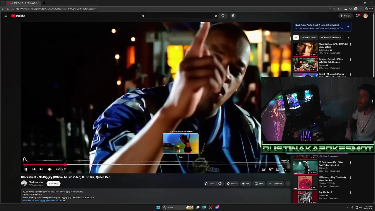Skip to the next video
The width and height of the screenshot is (375, 211).
pyautogui.click(x=41, y=169)
